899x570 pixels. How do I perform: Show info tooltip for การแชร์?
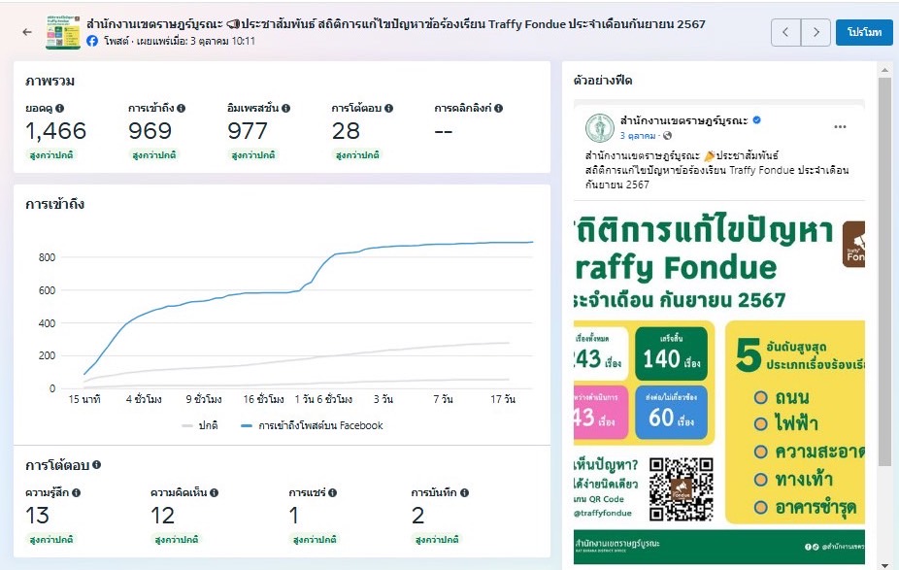[333, 492]
